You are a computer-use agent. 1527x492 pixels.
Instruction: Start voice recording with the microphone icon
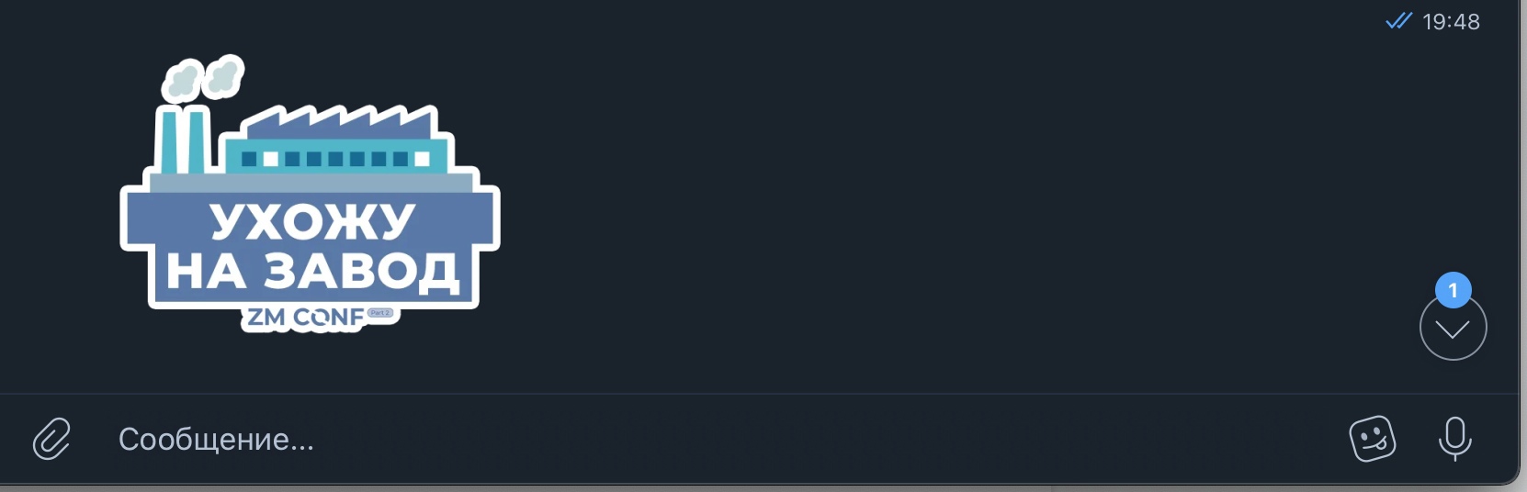pos(1454,439)
